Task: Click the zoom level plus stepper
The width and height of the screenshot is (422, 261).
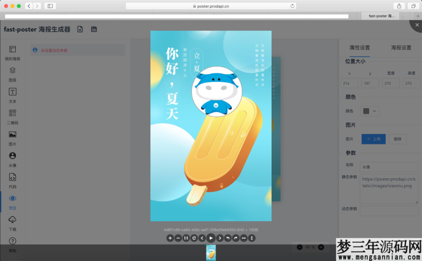Action: coord(321,247)
